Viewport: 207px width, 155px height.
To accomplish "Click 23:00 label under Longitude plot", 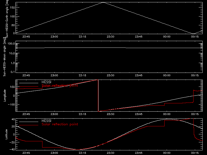I will click(x=54, y=114).
